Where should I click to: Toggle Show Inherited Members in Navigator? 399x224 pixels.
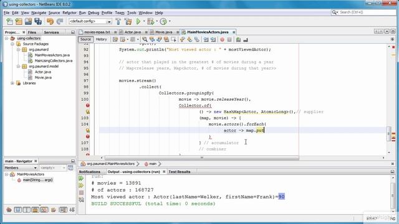[x=9, y=210]
